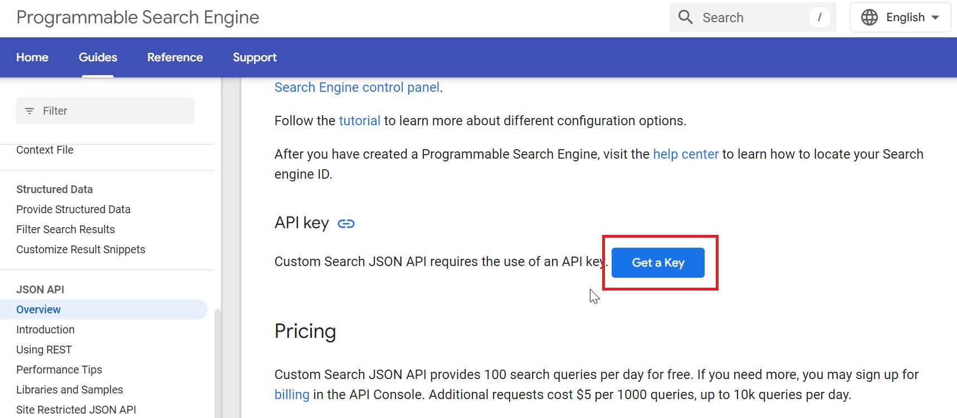
Task: Select Overview under JSON API
Action: [x=104, y=309]
